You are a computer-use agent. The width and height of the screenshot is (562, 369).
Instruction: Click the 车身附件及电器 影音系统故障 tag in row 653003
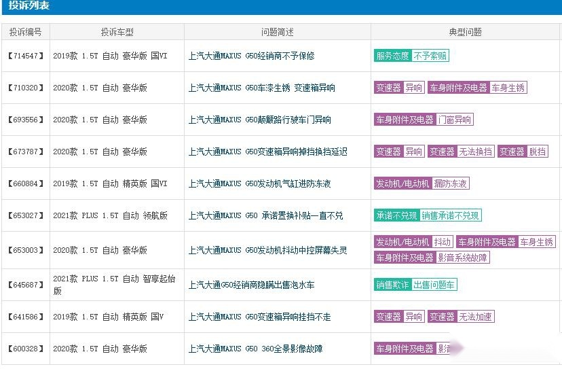coord(432,258)
